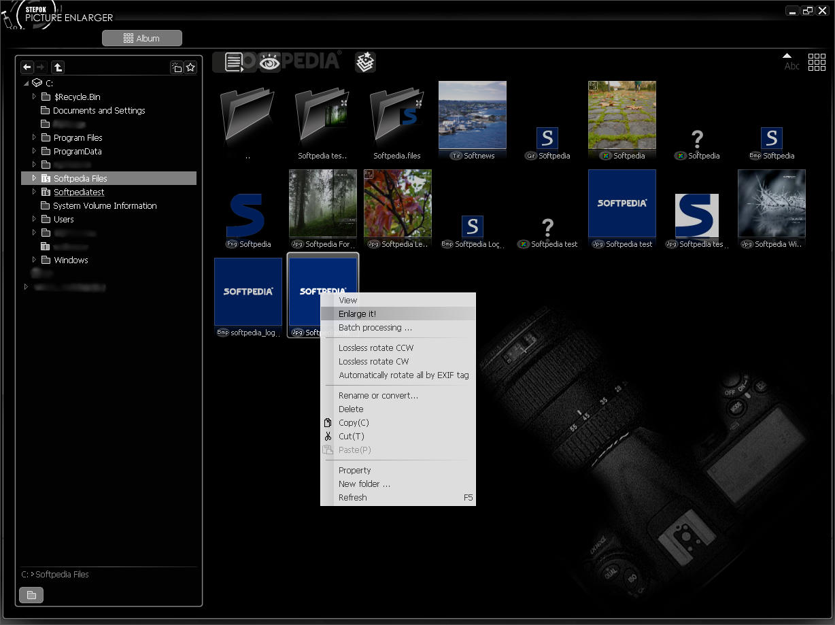Switch to thumbnail grid view icon

click(817, 62)
